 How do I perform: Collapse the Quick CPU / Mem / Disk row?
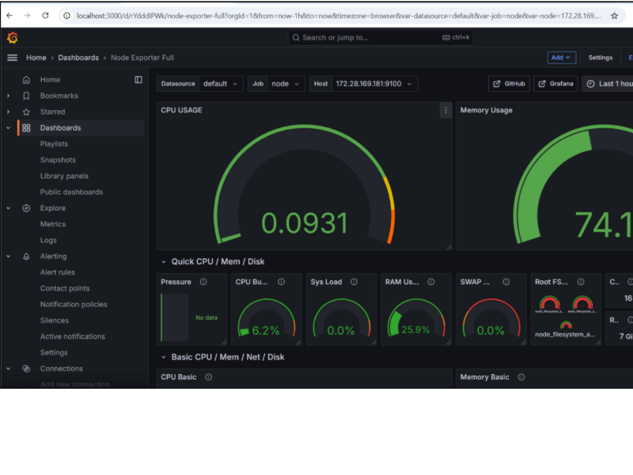pos(164,262)
